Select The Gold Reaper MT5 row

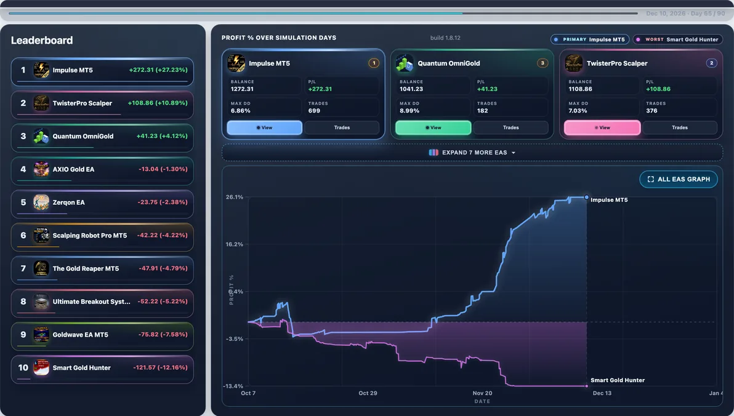pyautogui.click(x=102, y=271)
